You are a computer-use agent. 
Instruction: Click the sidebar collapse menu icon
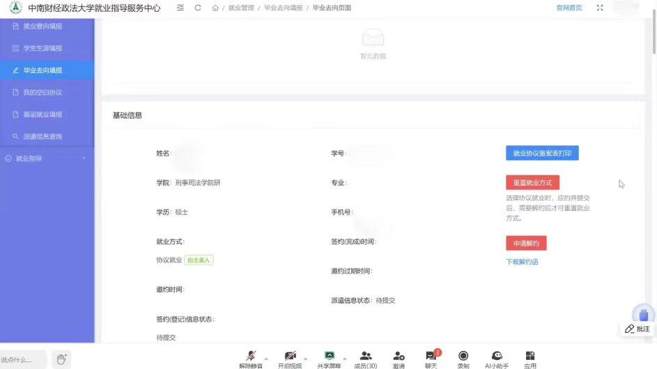[x=180, y=8]
